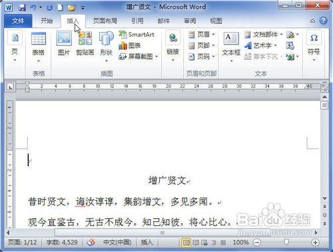Click the tab selector at ruler's left end
The image size is (333, 252).
10,86
